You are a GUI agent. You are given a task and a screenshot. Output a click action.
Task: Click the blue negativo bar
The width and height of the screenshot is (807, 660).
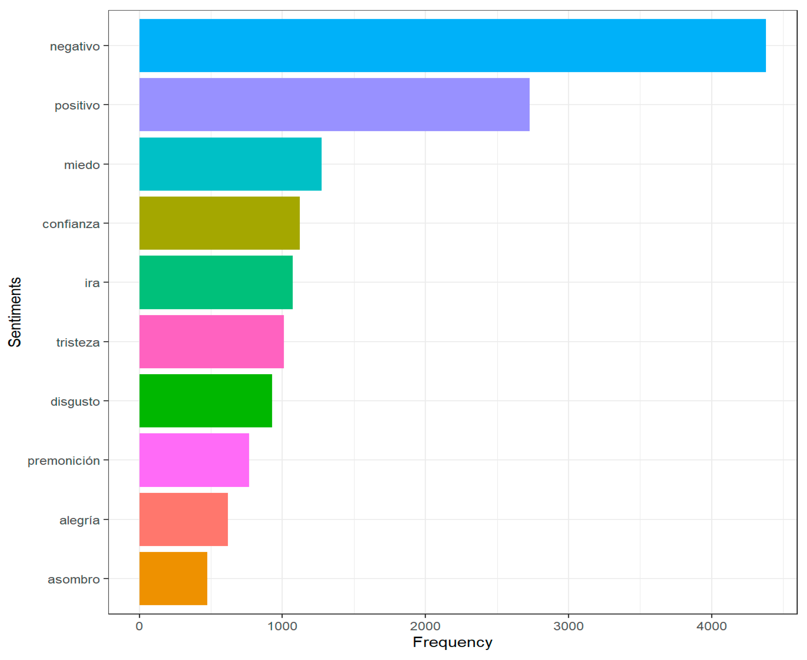point(452,45)
